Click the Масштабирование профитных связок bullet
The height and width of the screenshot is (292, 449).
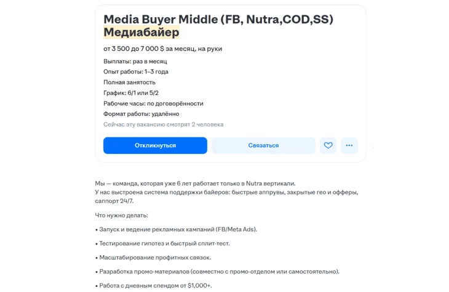(x=154, y=257)
